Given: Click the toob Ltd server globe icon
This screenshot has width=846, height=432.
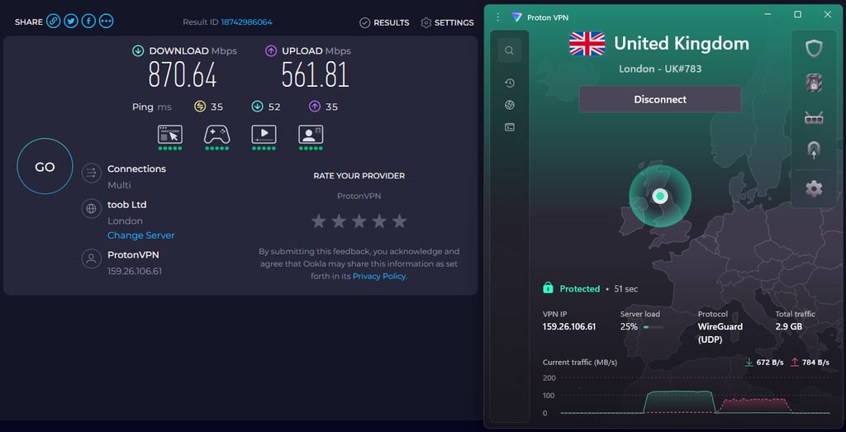Looking at the screenshot, I should click(91, 208).
